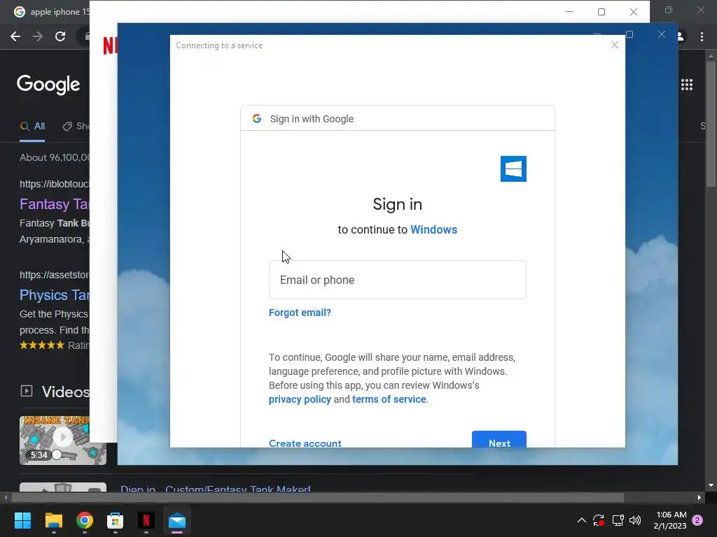
Task: Click the blue Next button
Action: 499,439
